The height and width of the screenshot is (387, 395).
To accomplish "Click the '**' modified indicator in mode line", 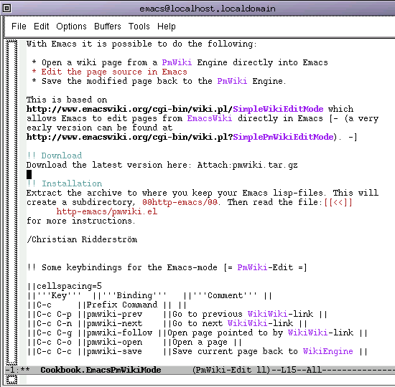I will point(25,370).
